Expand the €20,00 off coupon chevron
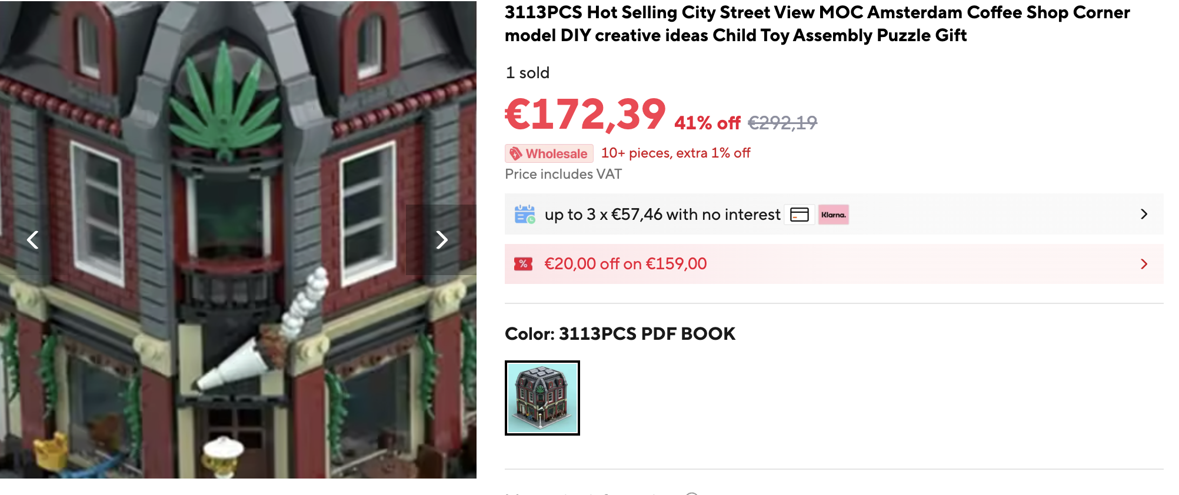Image resolution: width=1179 pixels, height=495 pixels. click(1144, 264)
